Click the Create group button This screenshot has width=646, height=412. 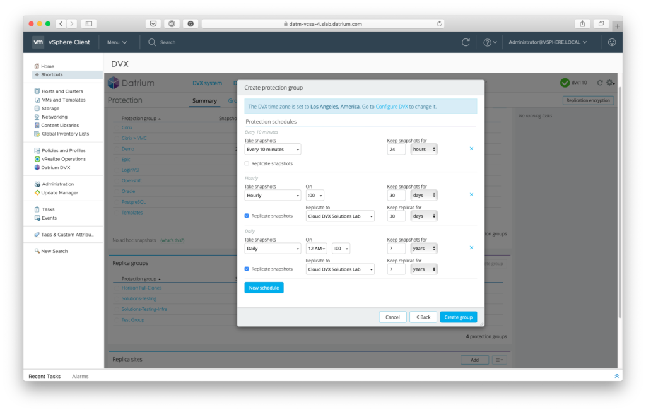coord(458,317)
